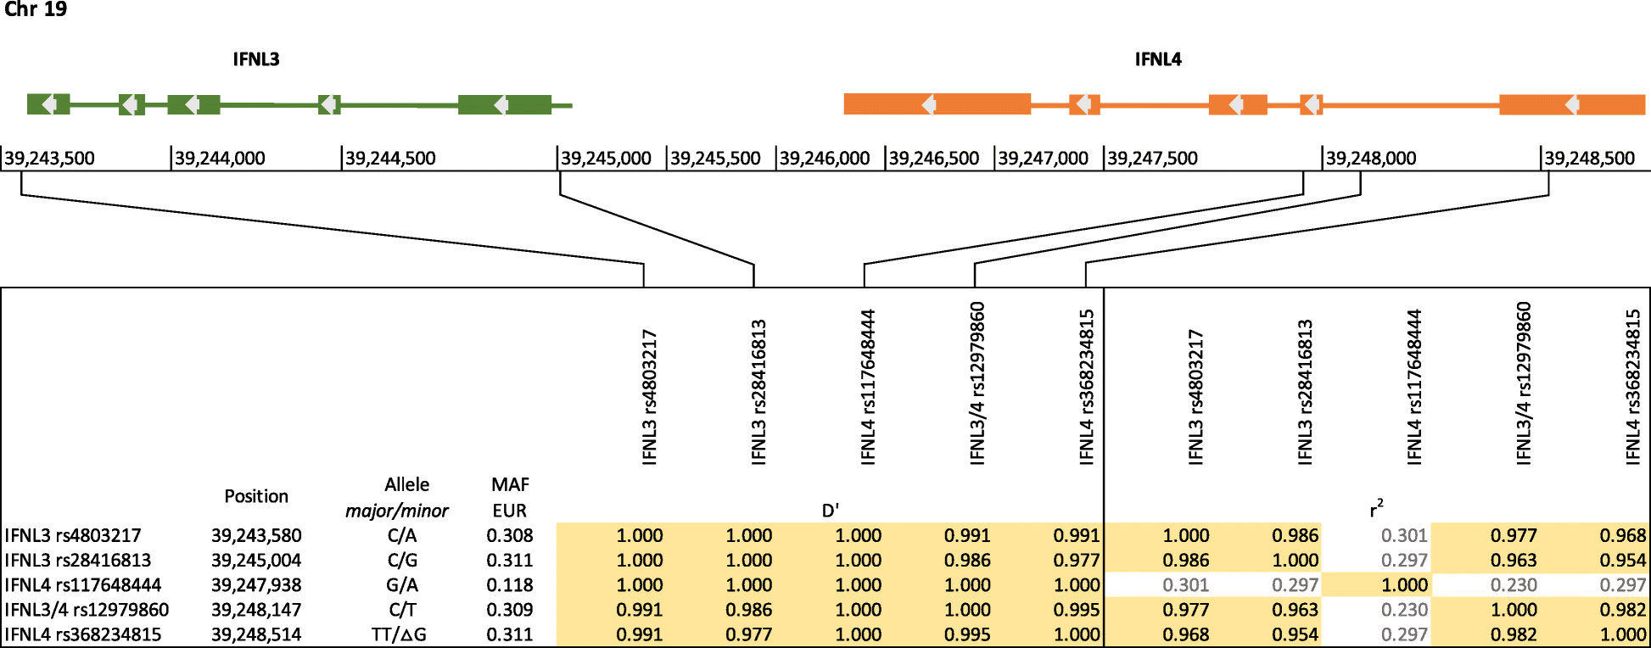Image resolution: width=1651 pixels, height=648 pixels.
Task: Select the "MAF EUR" column header
Action: click(510, 498)
